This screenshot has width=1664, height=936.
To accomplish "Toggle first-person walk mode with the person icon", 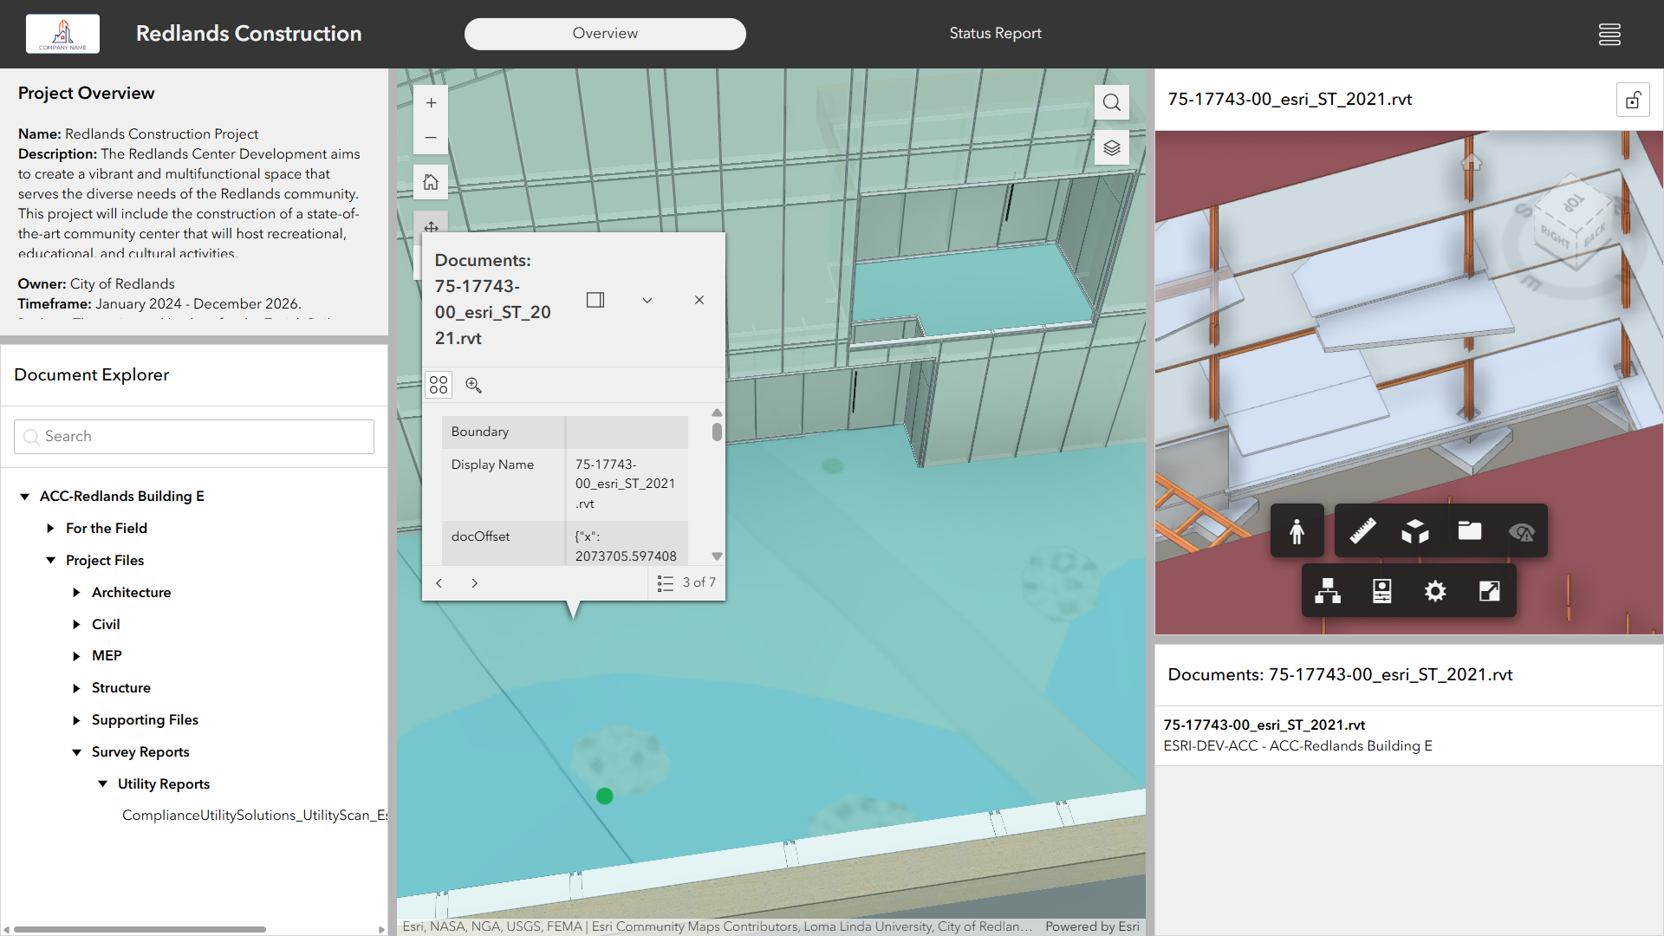I will (1297, 530).
